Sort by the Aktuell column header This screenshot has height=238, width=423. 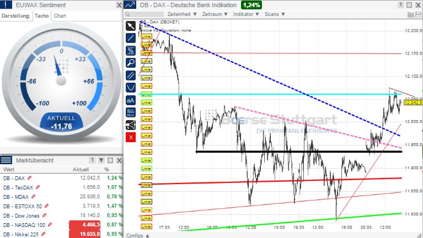81,170
